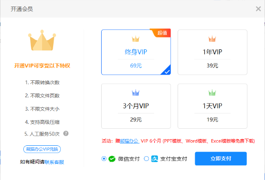Image resolution: width=265 pixels, height=180 pixels.
Task: Click privilege 3. 不限文件大小
Action: (x=42, y=109)
